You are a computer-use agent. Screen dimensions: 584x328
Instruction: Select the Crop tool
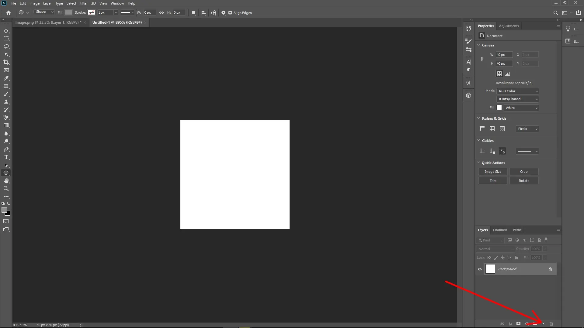(x=6, y=62)
